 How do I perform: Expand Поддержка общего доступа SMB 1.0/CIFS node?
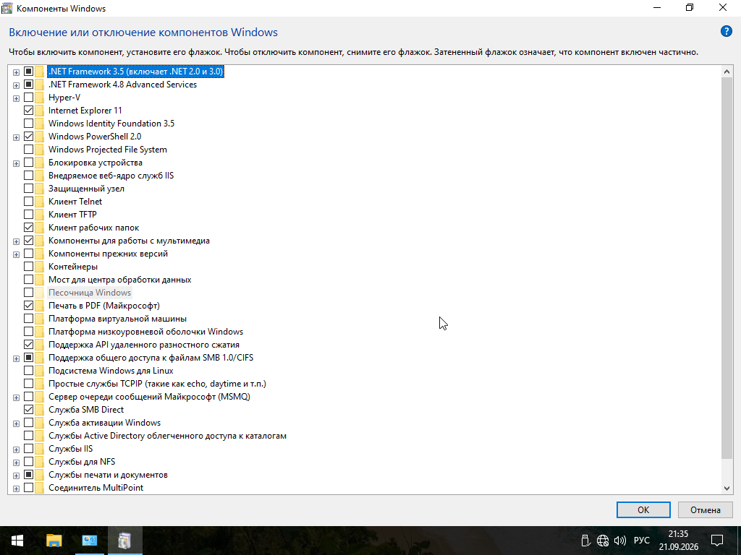coord(16,358)
